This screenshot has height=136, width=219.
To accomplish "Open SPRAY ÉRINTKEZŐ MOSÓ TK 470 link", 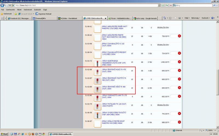I will coord(114,70).
